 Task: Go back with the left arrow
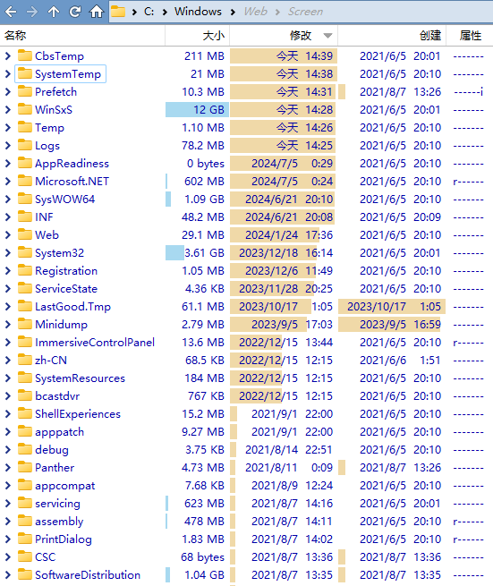tap(11, 12)
